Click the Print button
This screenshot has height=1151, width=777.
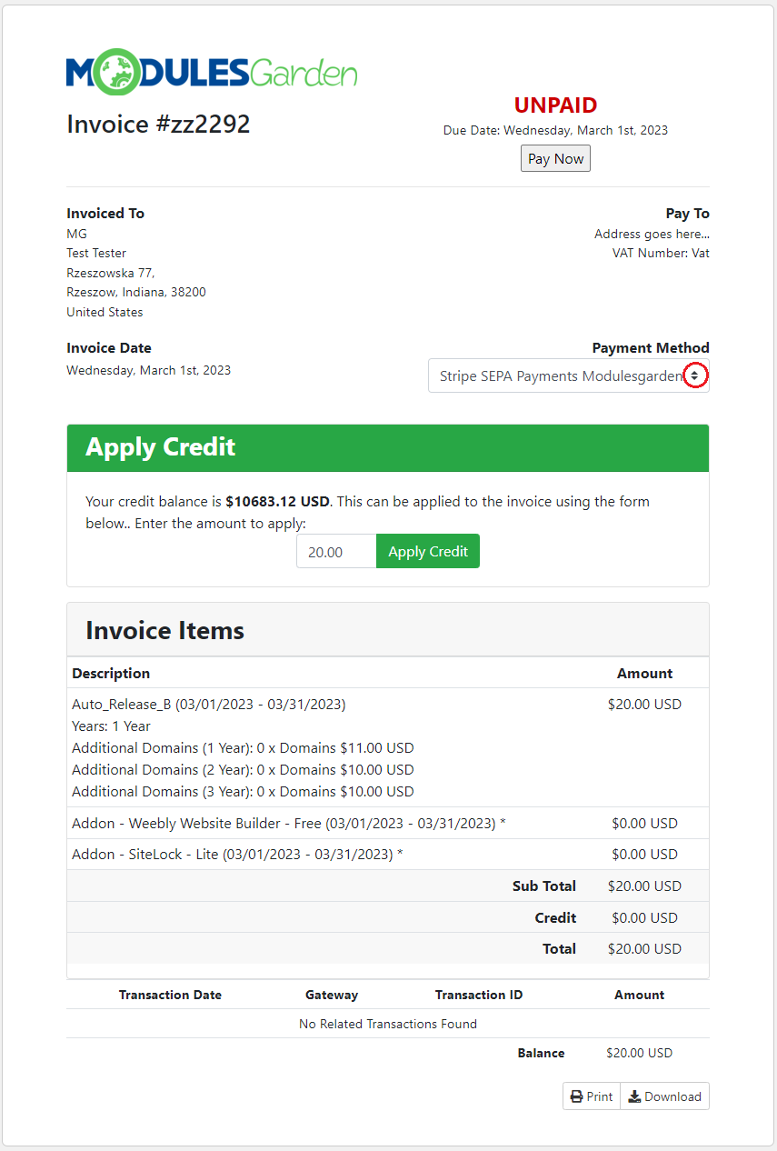[x=592, y=1096]
